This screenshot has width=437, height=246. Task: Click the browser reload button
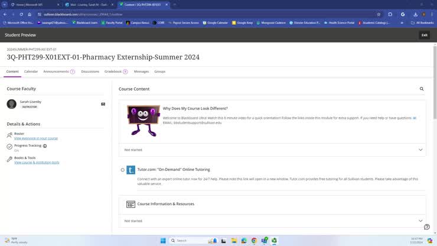click(21, 14)
